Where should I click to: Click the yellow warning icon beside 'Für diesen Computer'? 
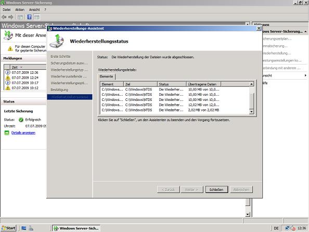(x=10, y=48)
